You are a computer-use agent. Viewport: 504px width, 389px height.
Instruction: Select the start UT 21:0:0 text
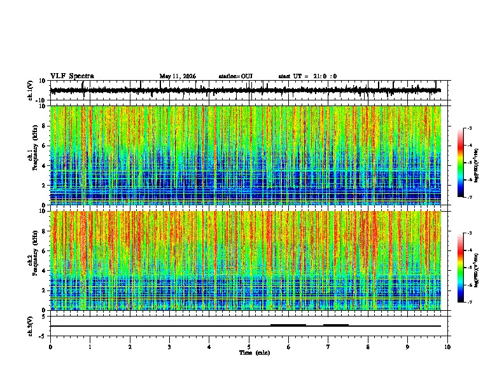pyautogui.click(x=307, y=76)
